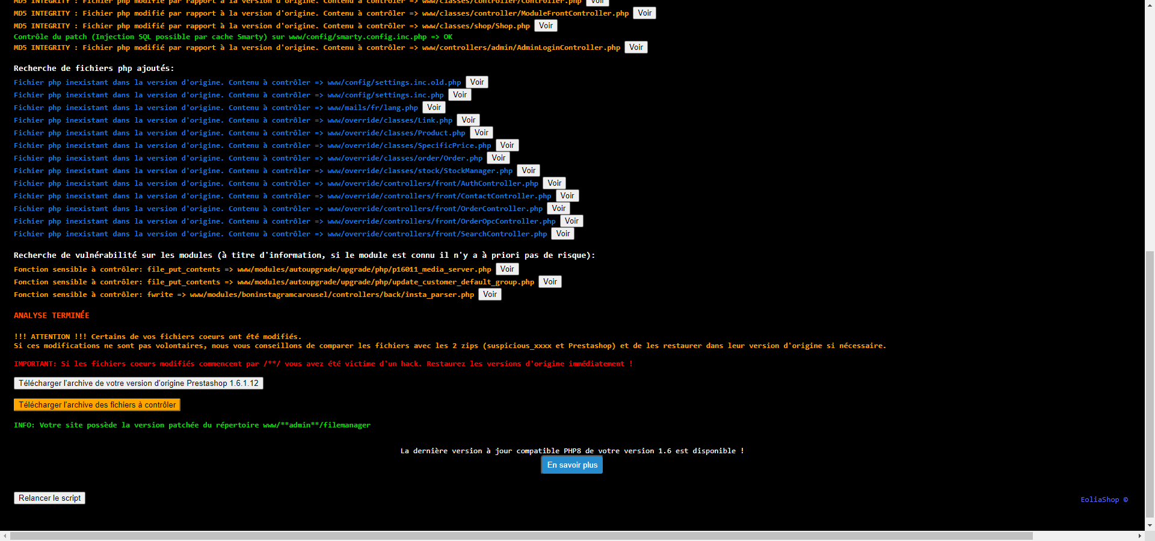
Task: Open the EoliaShop link
Action: click(1104, 500)
